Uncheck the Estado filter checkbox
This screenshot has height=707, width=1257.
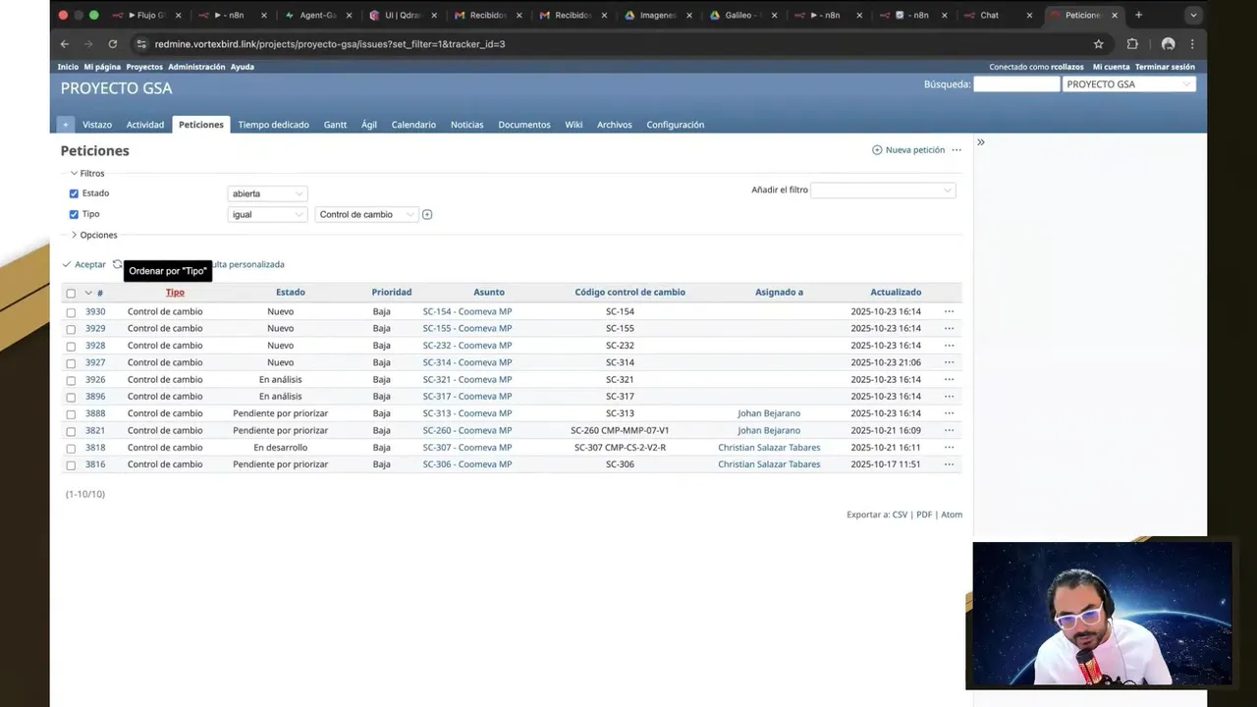click(74, 193)
